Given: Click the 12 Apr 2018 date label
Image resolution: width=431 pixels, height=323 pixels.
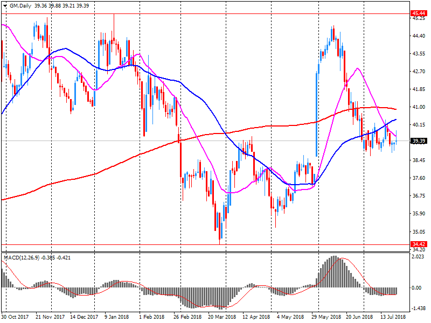Looking at the screenshot, I should tap(256, 317).
